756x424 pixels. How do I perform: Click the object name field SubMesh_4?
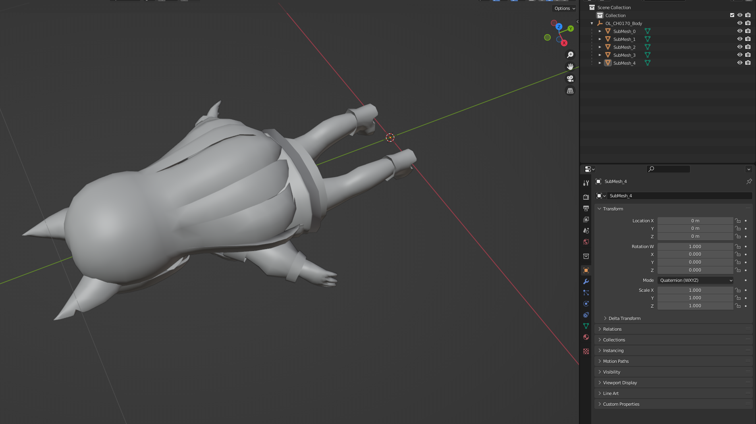pyautogui.click(x=680, y=196)
